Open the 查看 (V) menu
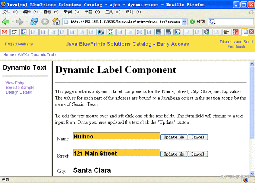Image resolution: width=255 pixels, height=183 pixels. (x=51, y=12)
